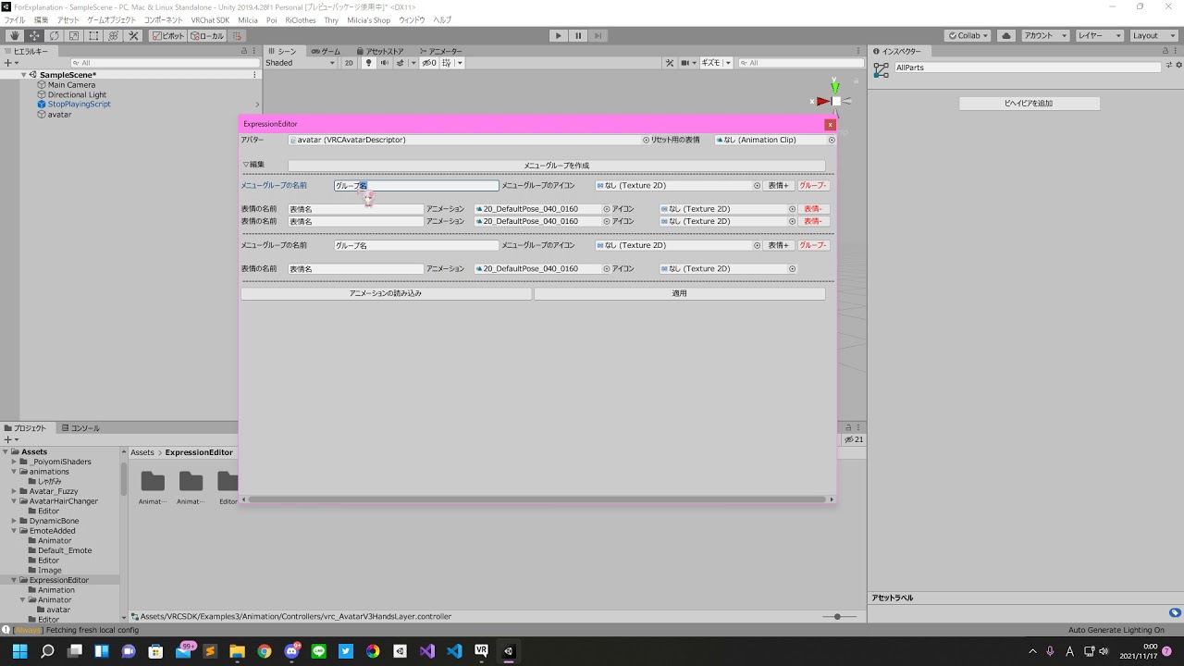This screenshot has width=1184, height=666.
Task: Click the Pause button
Action: tap(578, 36)
